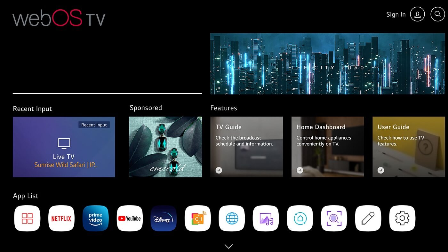Select the emerald sponsored thumbnail
Viewport: 448px width, 252px height.
(x=165, y=147)
